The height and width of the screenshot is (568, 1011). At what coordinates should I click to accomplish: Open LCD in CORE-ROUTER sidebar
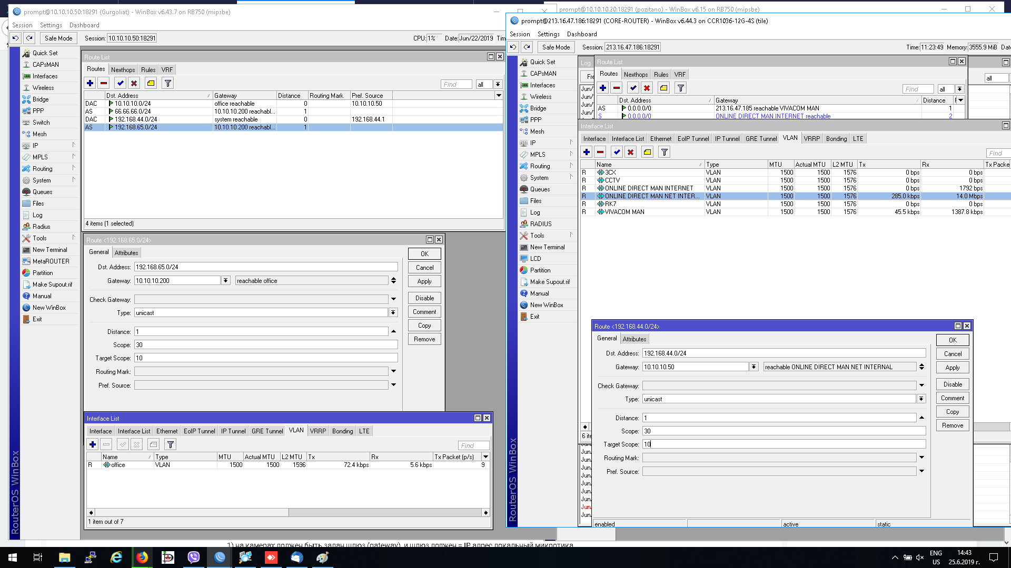[x=536, y=259]
